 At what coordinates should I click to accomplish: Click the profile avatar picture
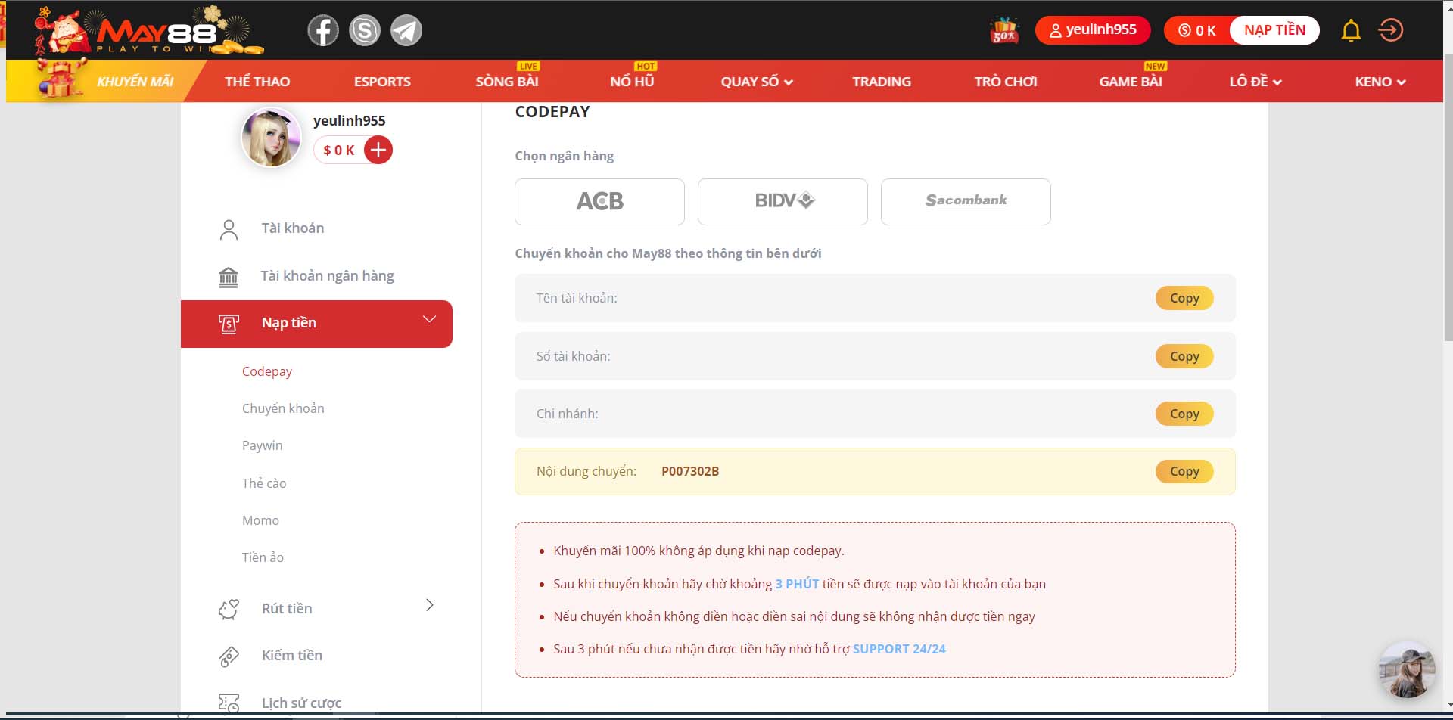pos(271,138)
